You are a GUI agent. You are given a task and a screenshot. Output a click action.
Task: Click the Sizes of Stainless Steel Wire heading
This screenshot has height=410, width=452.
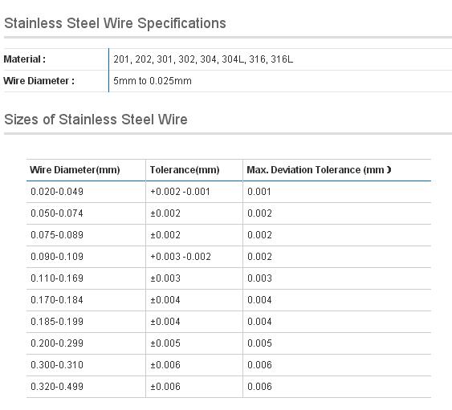[x=96, y=120]
